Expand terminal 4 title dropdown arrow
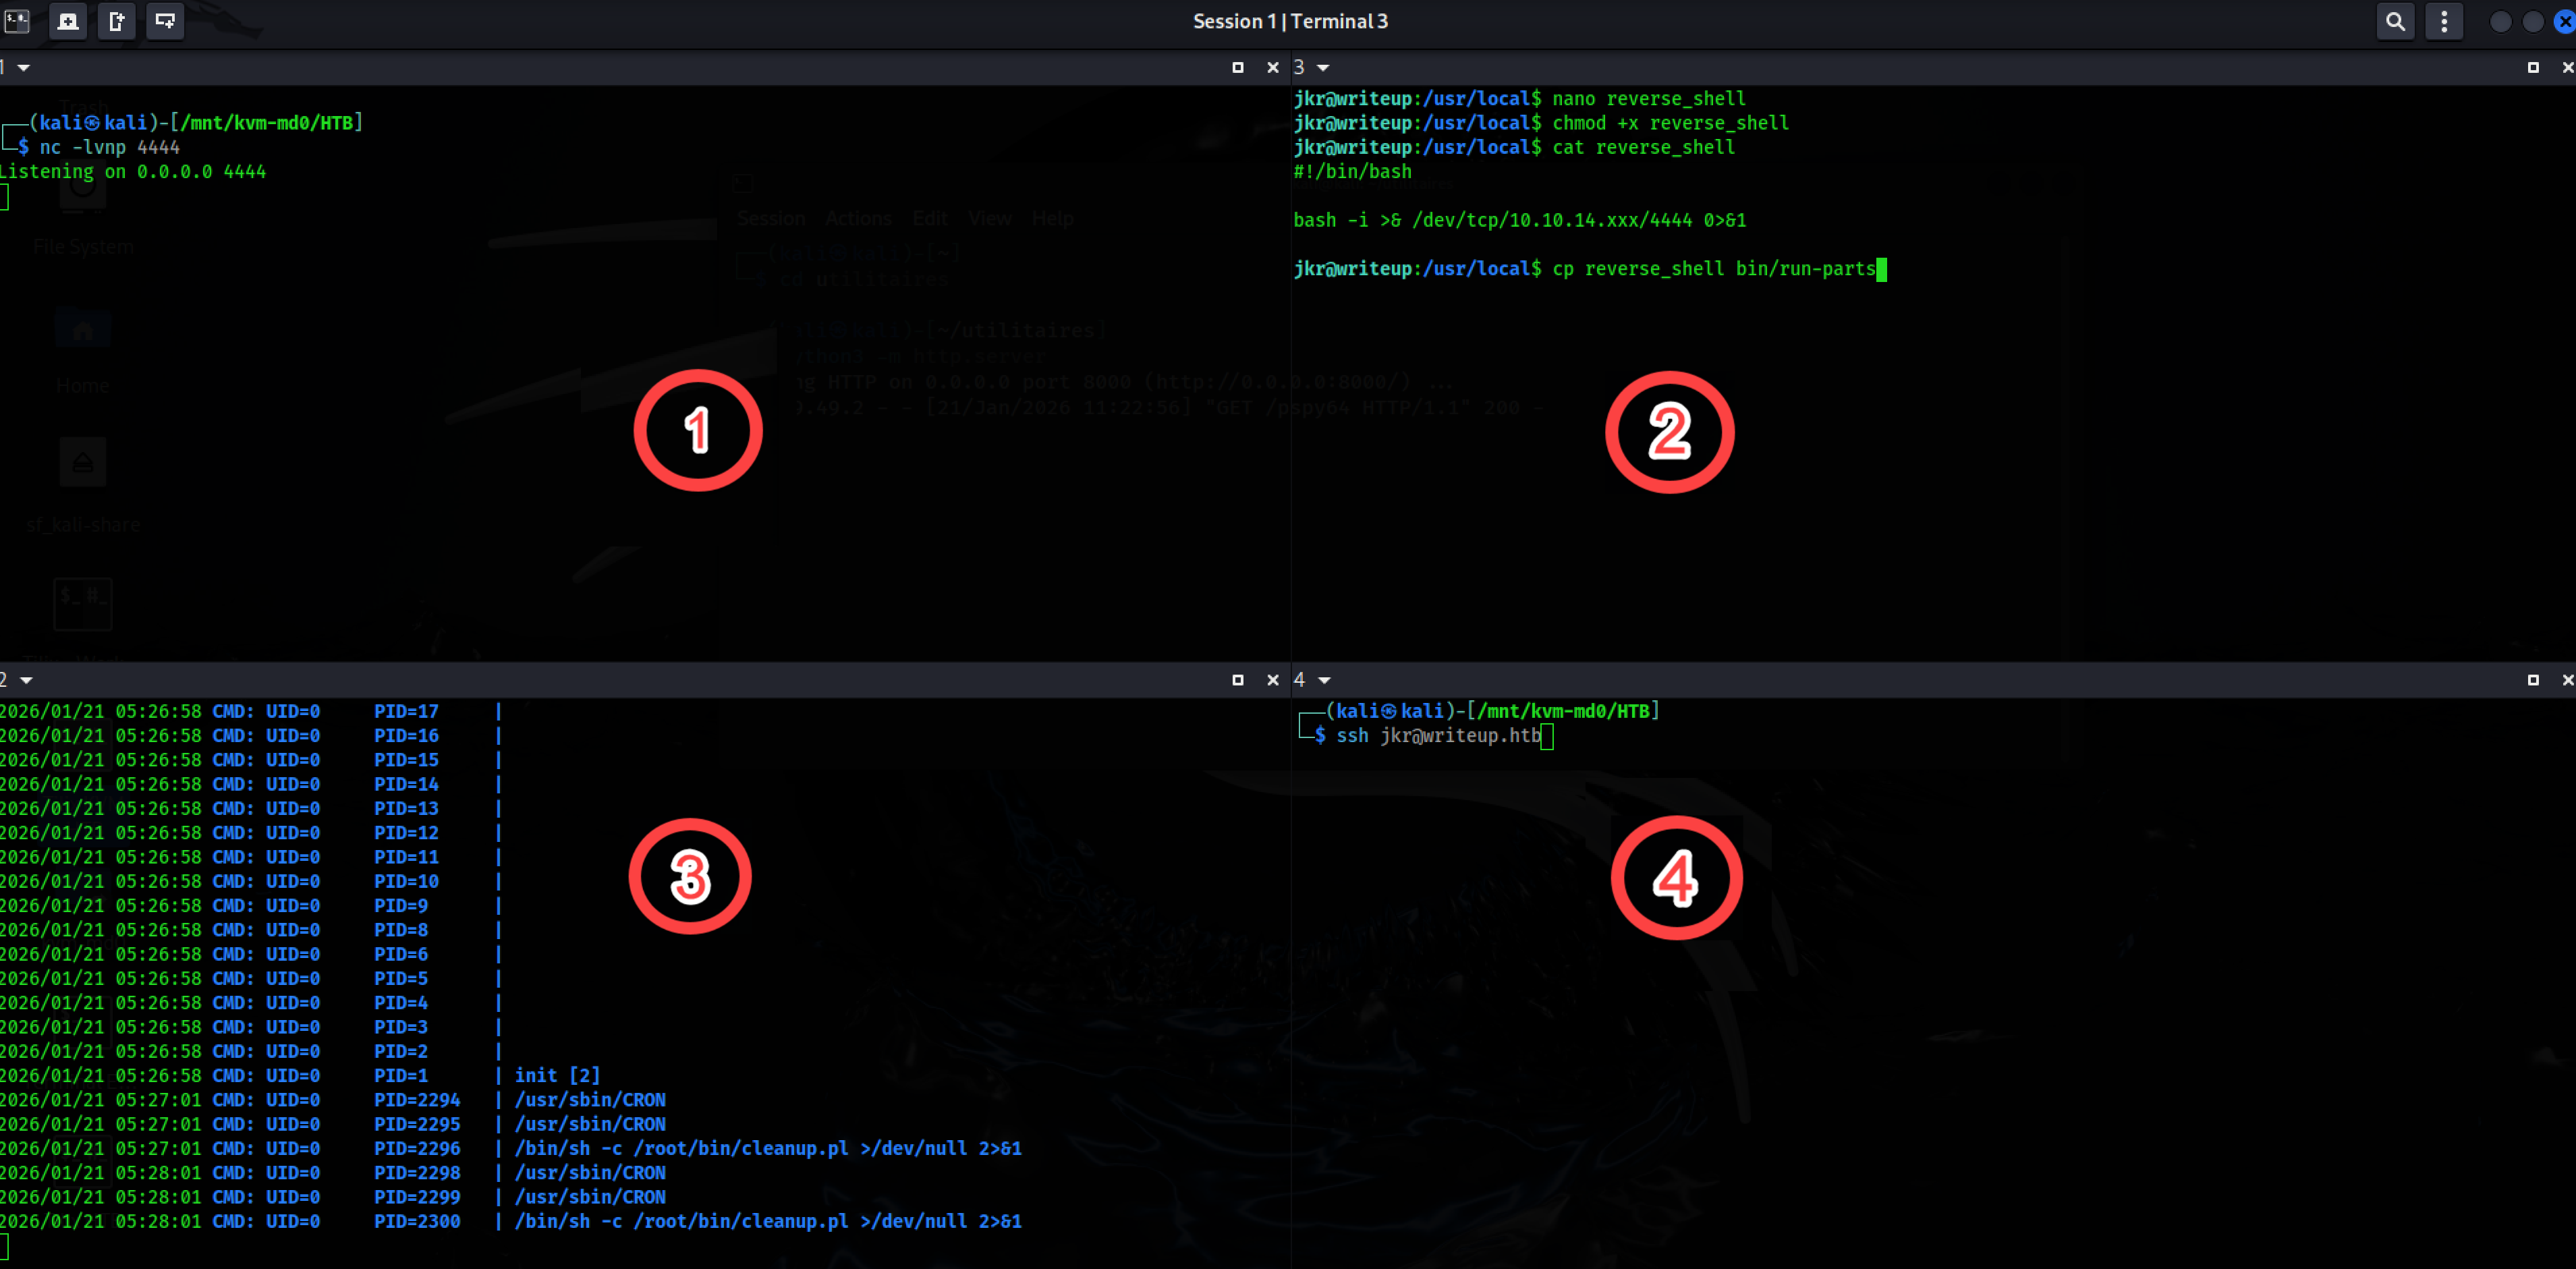Viewport: 2576px width, 1269px height. (1324, 680)
